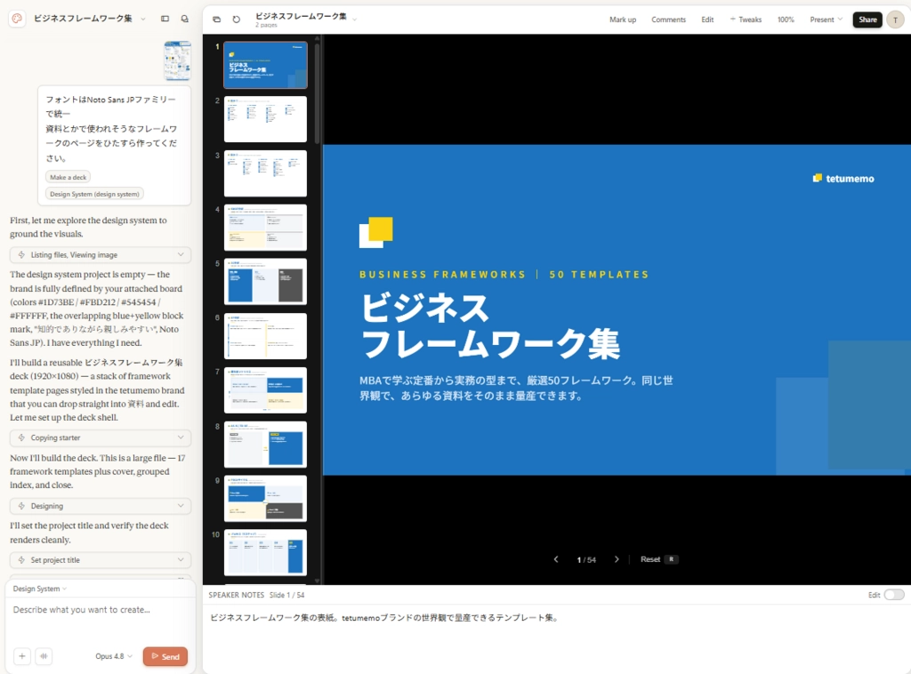Select slide thumbnail 8
The height and width of the screenshot is (674, 911).
[265, 444]
